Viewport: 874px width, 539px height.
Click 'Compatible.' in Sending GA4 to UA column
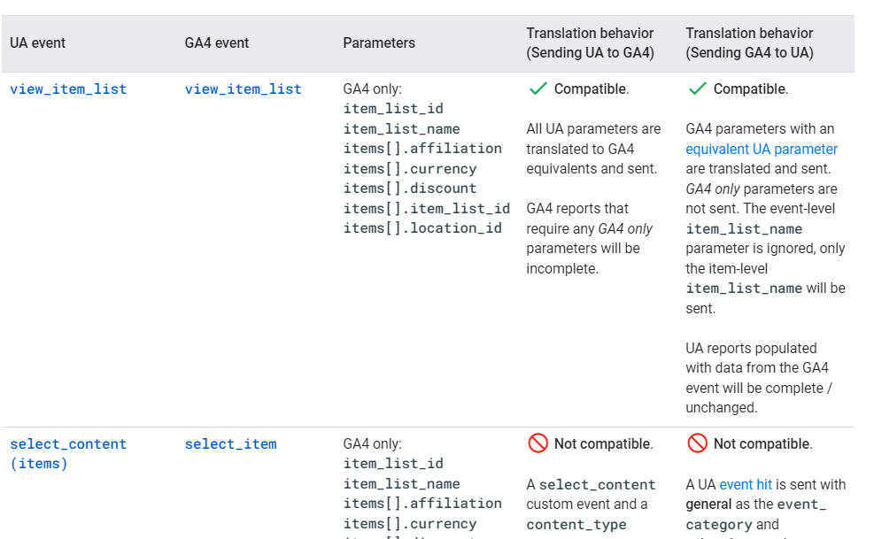tap(751, 89)
